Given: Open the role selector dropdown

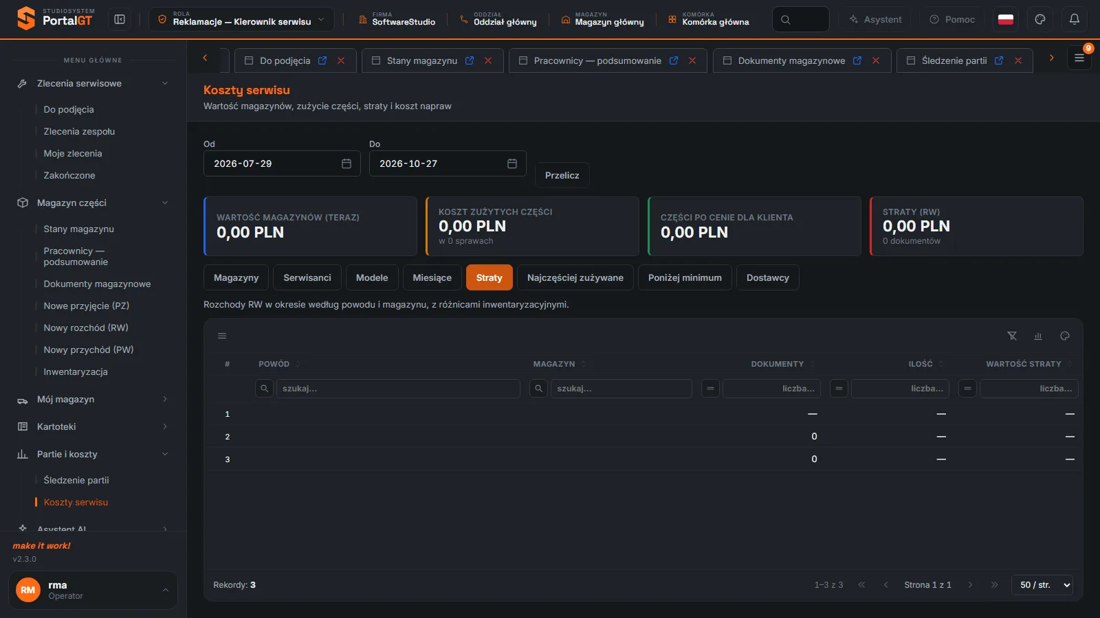Looking at the screenshot, I should pos(241,19).
